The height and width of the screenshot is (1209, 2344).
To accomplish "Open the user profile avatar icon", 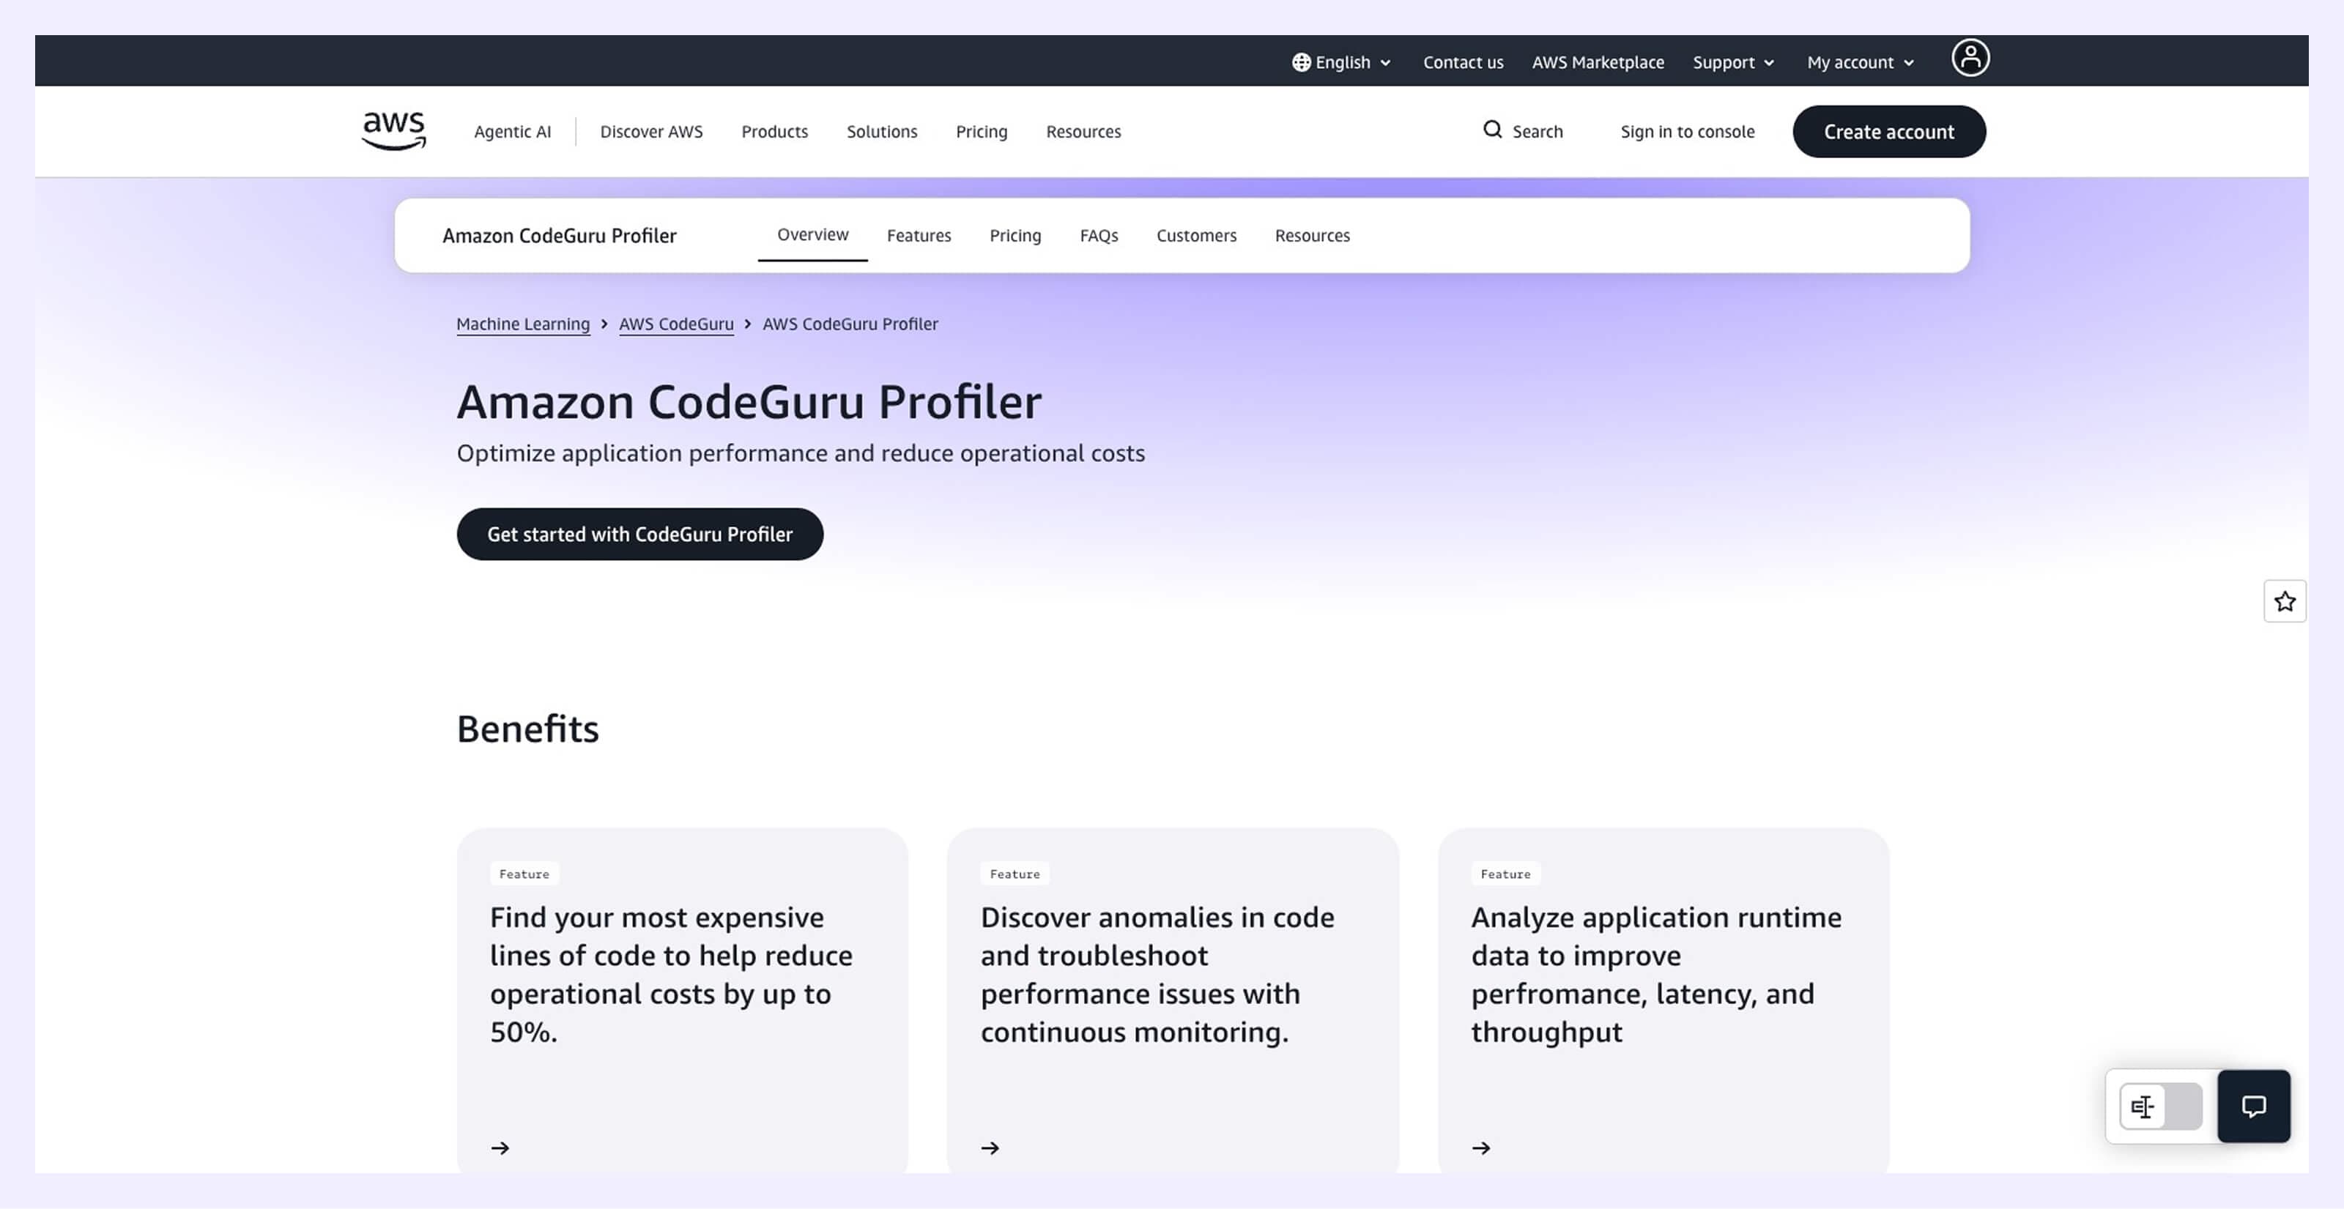I will click(1970, 59).
